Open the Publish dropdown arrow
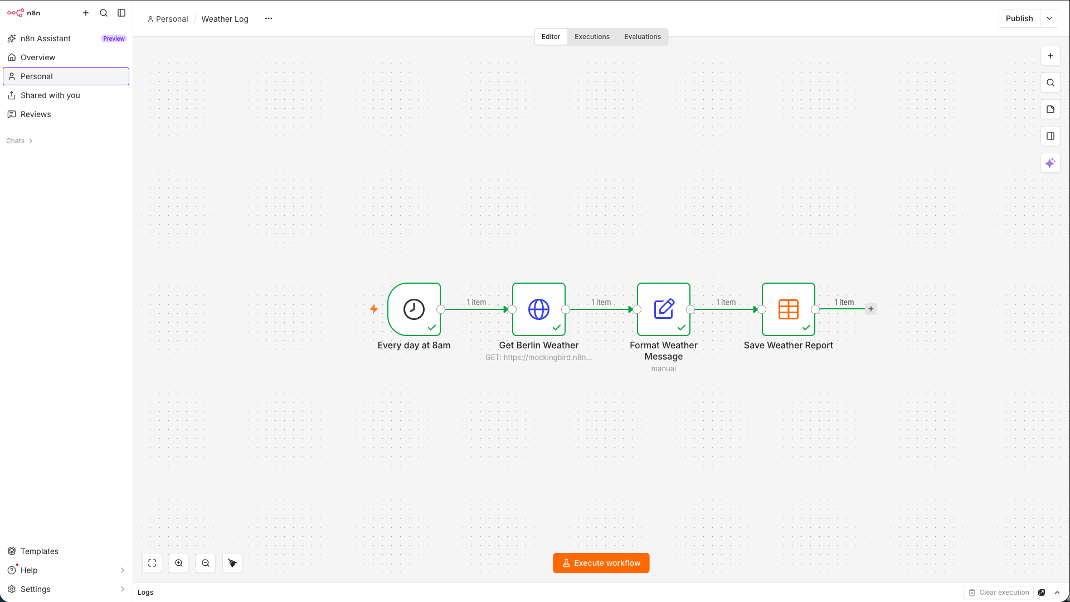The height and width of the screenshot is (602, 1070). (x=1049, y=18)
